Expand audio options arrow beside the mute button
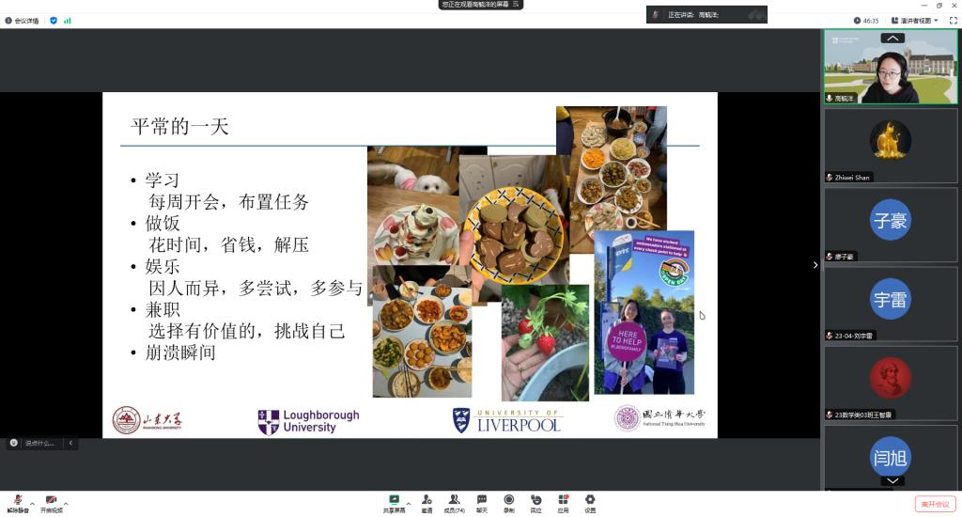Image resolution: width=962 pixels, height=517 pixels. point(32,503)
